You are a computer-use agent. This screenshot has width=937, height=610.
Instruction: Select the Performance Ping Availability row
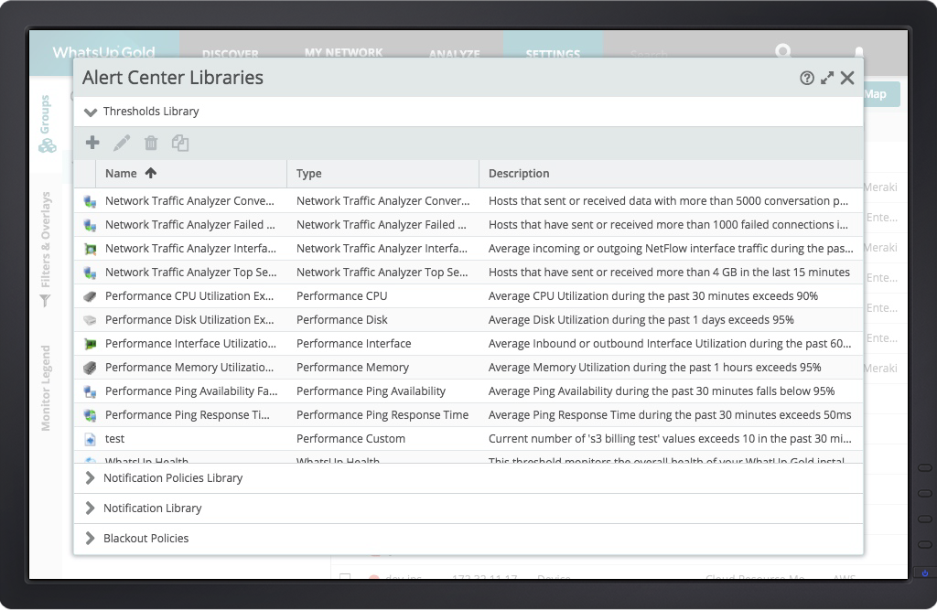468,391
